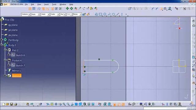Screen dimensions: 196x110
Task: Select the xy plane in the tree
Action: click(13, 25)
